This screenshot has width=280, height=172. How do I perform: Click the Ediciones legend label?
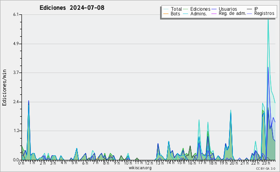click(x=200, y=9)
